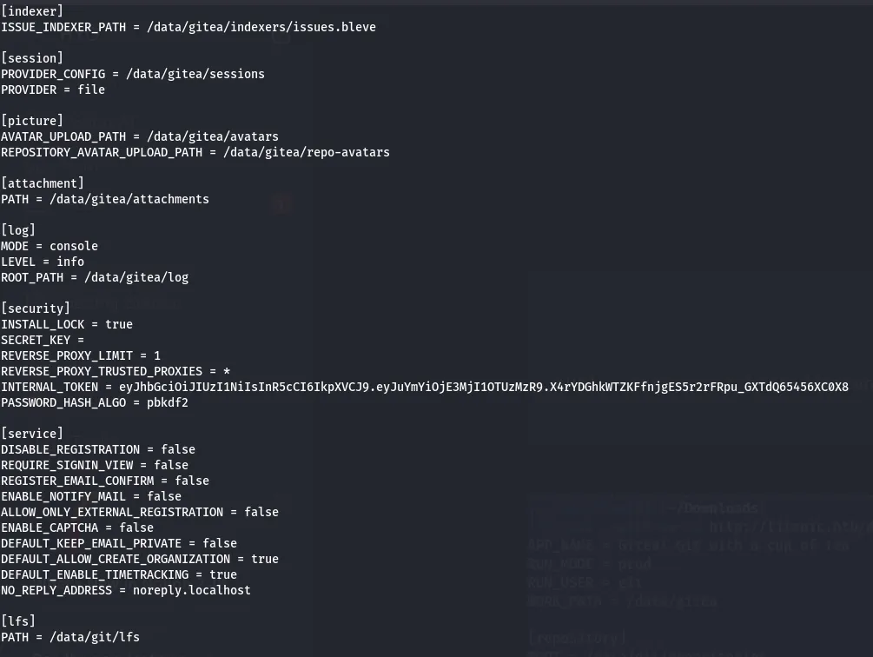
Task: Click the PASSWORD_HASH_ALGO pbkdf2 line
Action: (x=95, y=402)
